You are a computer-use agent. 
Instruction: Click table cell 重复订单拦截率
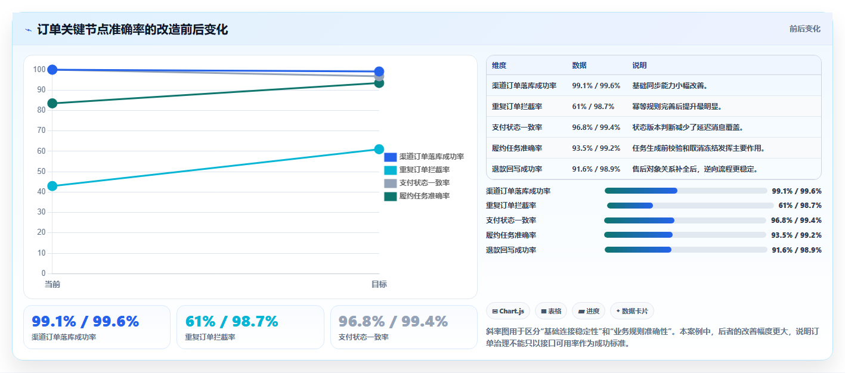pyautogui.click(x=517, y=107)
